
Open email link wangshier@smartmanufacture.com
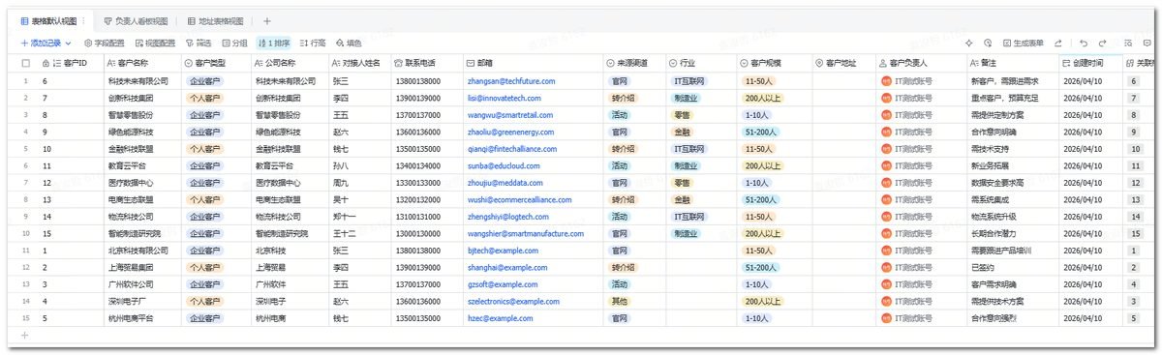525,233
